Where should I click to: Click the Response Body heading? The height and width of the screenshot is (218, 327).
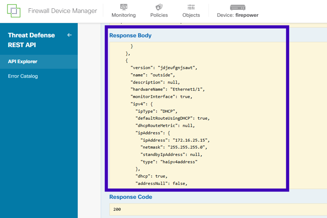(x=130, y=36)
